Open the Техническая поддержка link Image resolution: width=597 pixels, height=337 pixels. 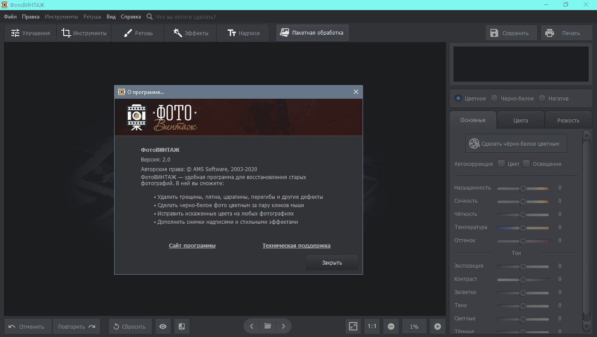coord(296,246)
